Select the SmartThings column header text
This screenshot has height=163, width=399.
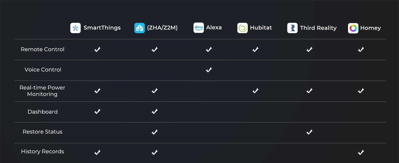(x=102, y=28)
